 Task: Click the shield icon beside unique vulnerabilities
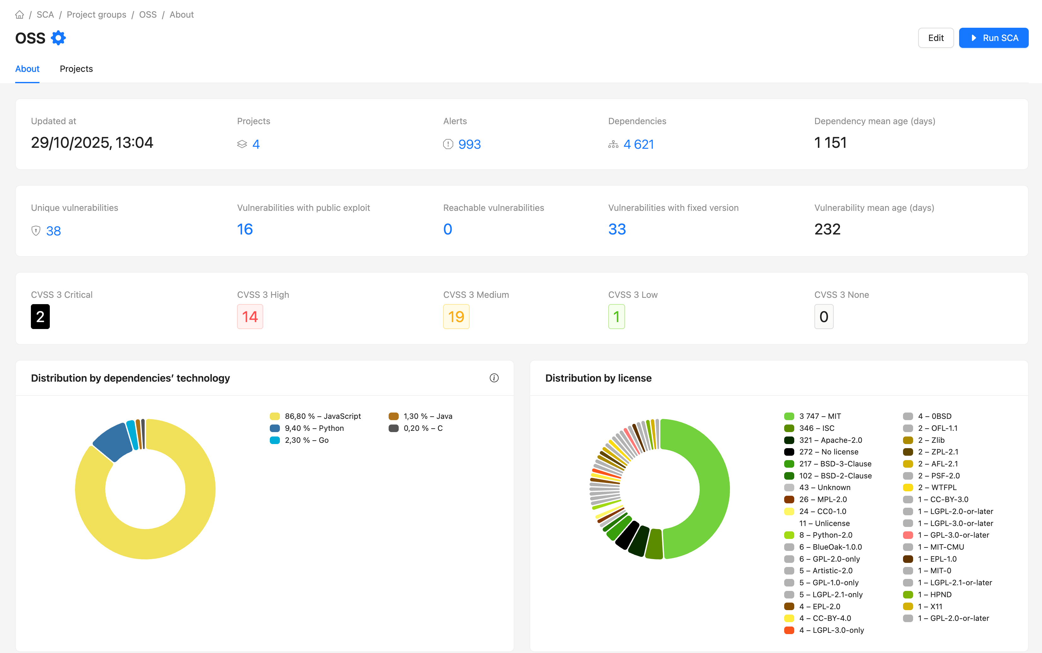point(36,231)
